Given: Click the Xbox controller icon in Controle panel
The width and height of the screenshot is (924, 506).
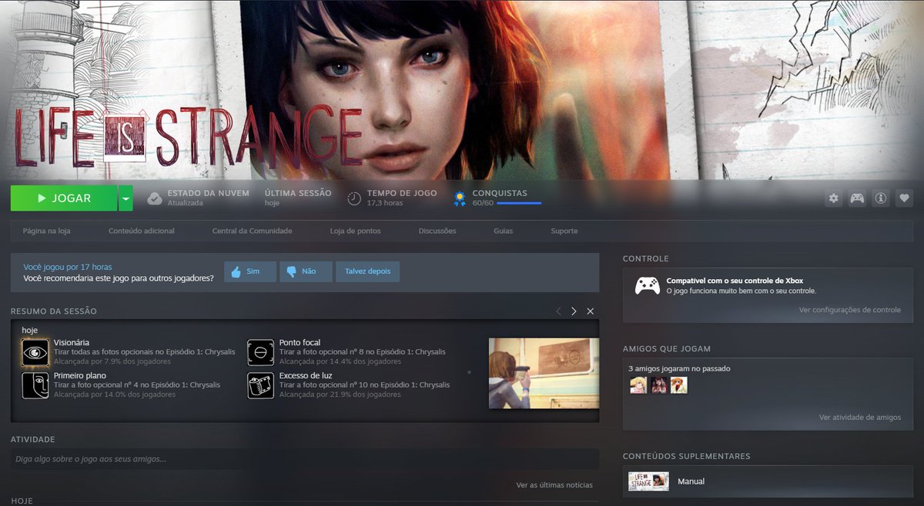Looking at the screenshot, I should click(x=647, y=285).
